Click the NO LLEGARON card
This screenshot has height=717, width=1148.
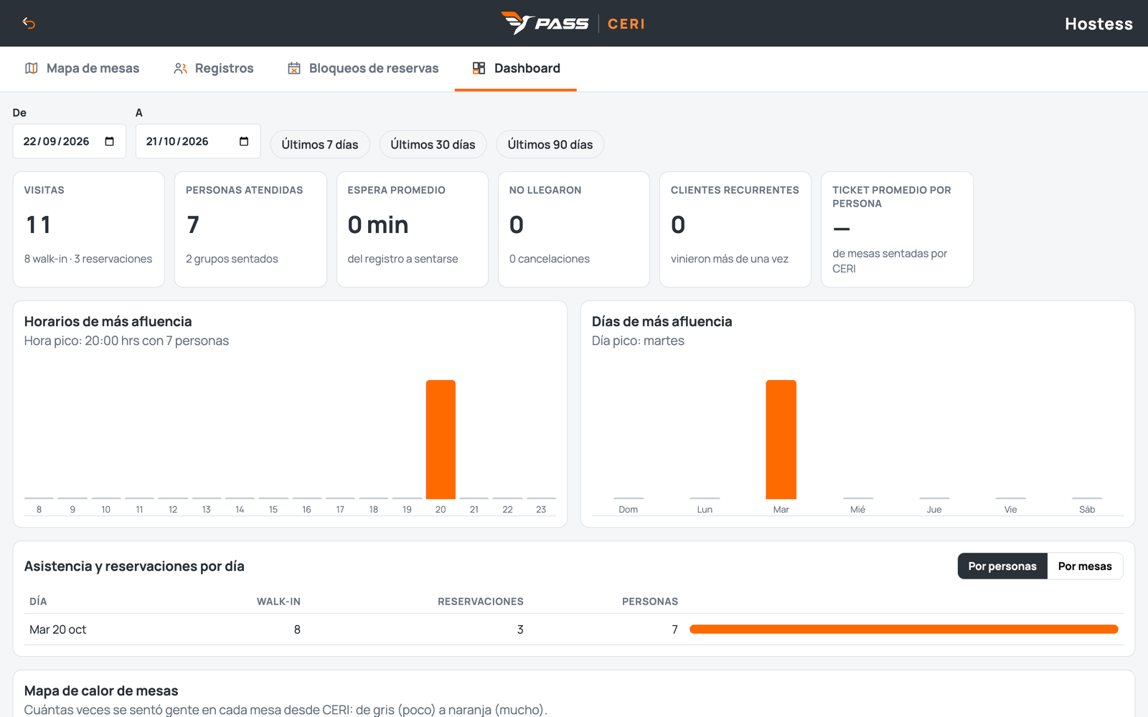point(574,229)
